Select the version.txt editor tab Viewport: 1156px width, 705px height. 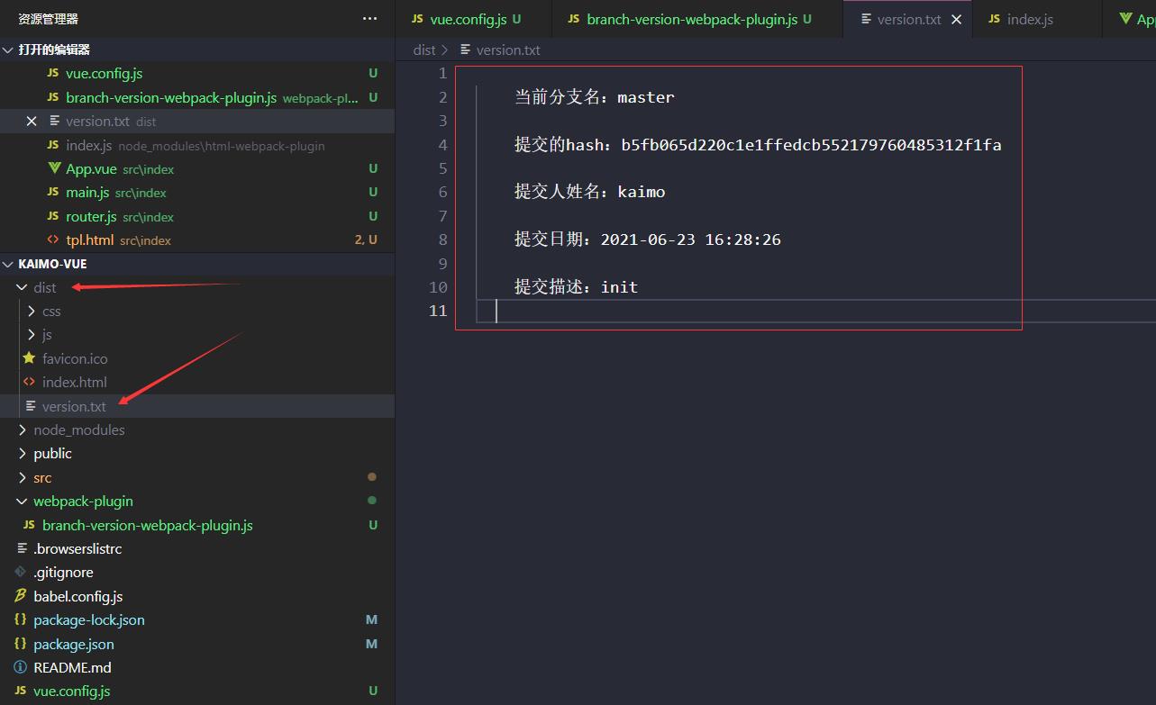pos(909,19)
